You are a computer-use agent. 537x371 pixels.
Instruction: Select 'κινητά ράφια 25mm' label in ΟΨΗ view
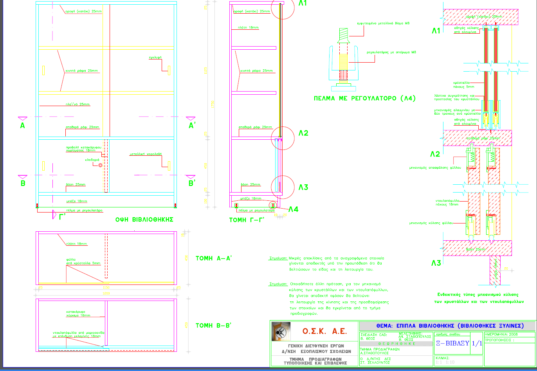81,71
